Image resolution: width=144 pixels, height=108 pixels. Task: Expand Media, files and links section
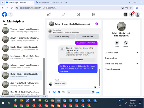(121, 64)
